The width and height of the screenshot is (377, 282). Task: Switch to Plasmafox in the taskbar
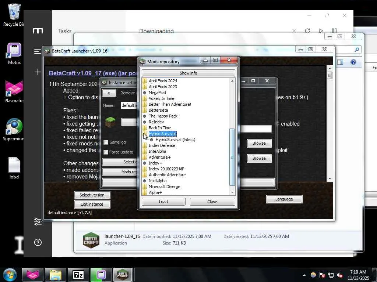pyautogui.click(x=33, y=275)
